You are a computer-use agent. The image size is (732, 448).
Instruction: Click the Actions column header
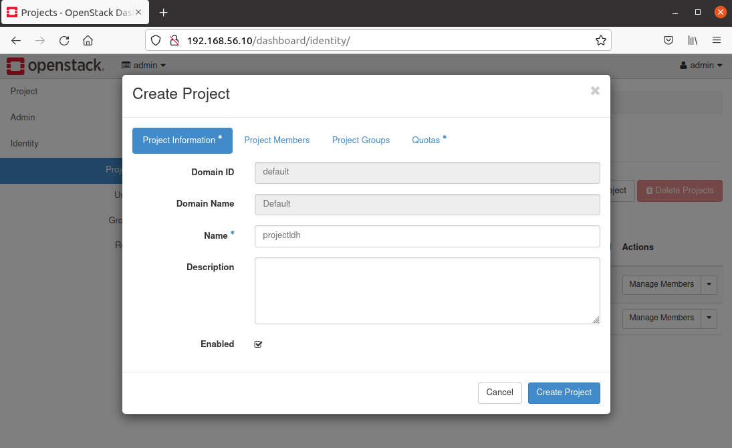pos(638,247)
